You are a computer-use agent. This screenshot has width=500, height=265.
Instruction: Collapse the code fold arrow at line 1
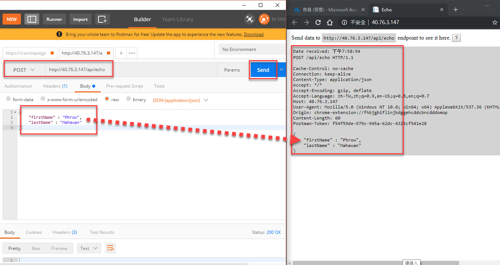click(15, 112)
